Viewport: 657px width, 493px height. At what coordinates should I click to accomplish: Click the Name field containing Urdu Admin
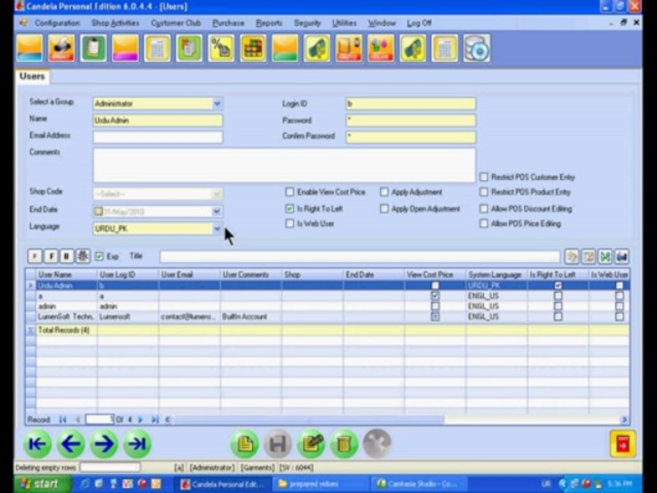(x=157, y=121)
